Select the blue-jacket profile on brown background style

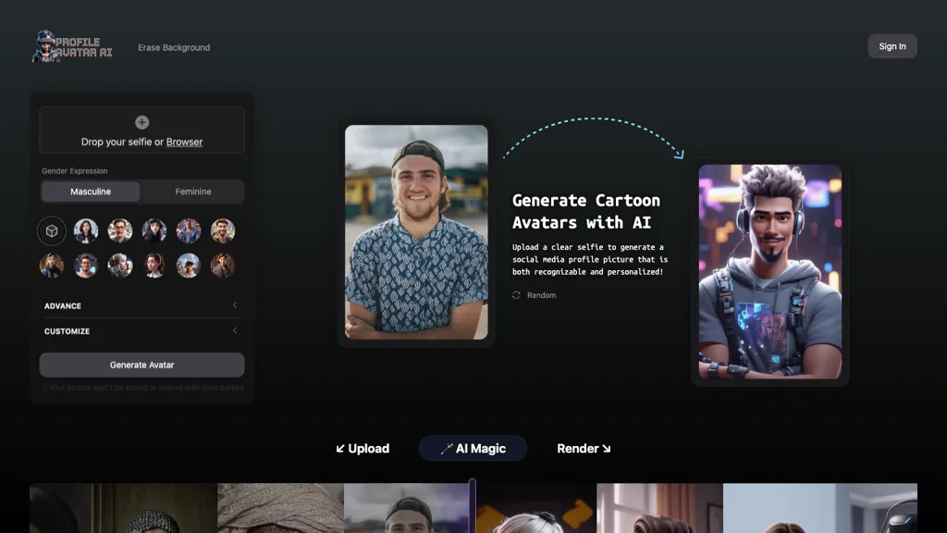(x=52, y=266)
